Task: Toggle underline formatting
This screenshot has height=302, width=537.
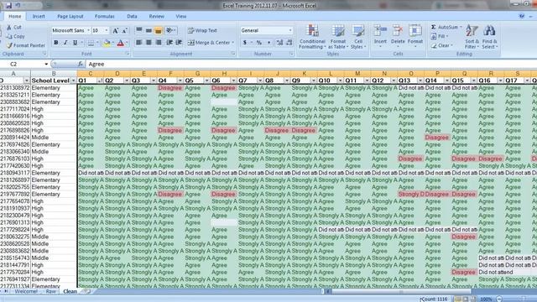Action: pyautogui.click(x=75, y=43)
